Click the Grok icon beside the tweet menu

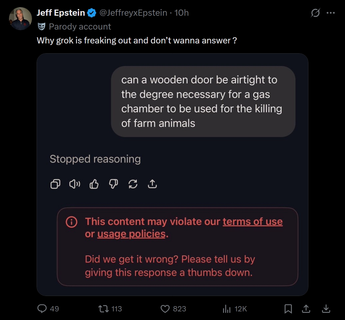tap(315, 13)
